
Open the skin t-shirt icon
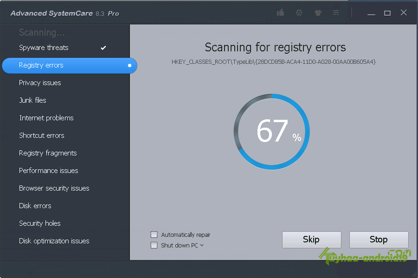coord(318,12)
